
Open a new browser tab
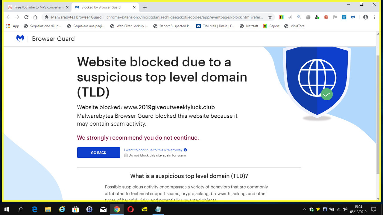pyautogui.click(x=145, y=7)
